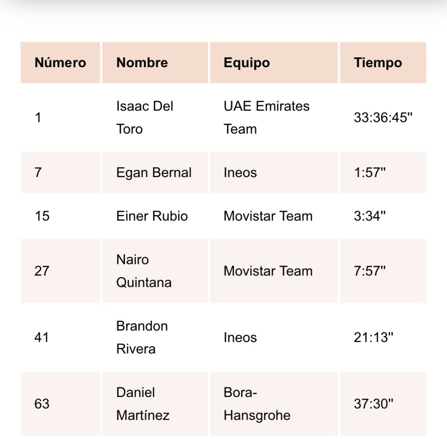
Task: Click the 33:36:45" time cell
Action: [383, 118]
